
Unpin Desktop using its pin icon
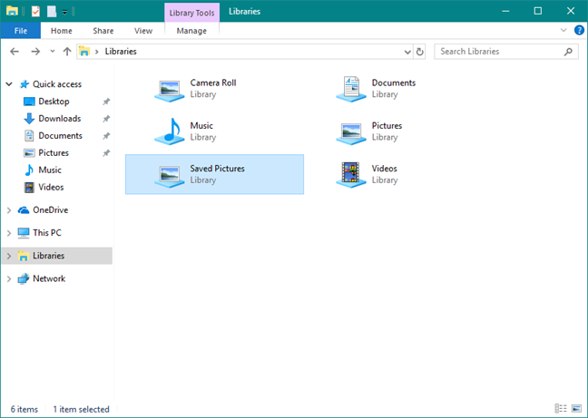click(106, 102)
